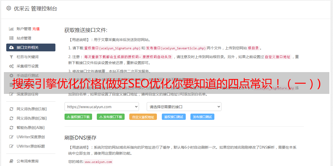Click the 根目录 highlighted text

click(253, 48)
